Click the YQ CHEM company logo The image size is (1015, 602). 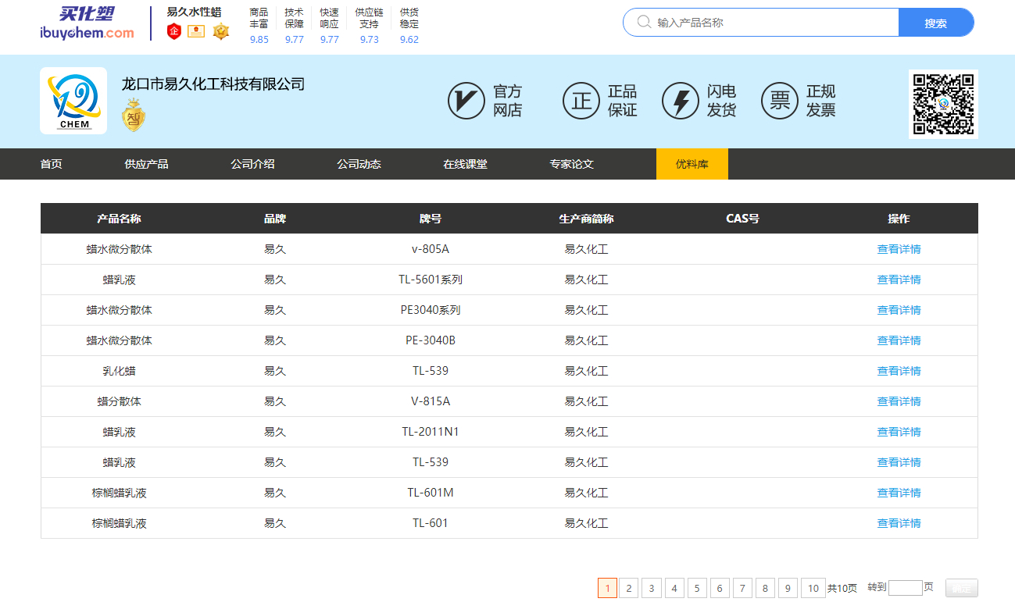coord(73,101)
